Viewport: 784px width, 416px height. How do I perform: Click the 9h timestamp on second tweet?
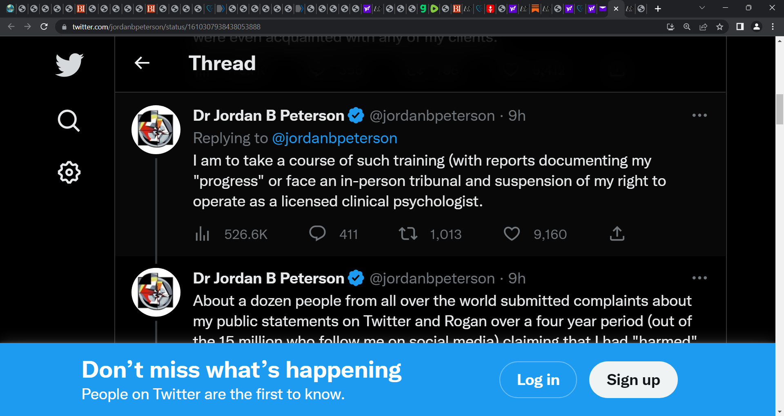pos(517,279)
